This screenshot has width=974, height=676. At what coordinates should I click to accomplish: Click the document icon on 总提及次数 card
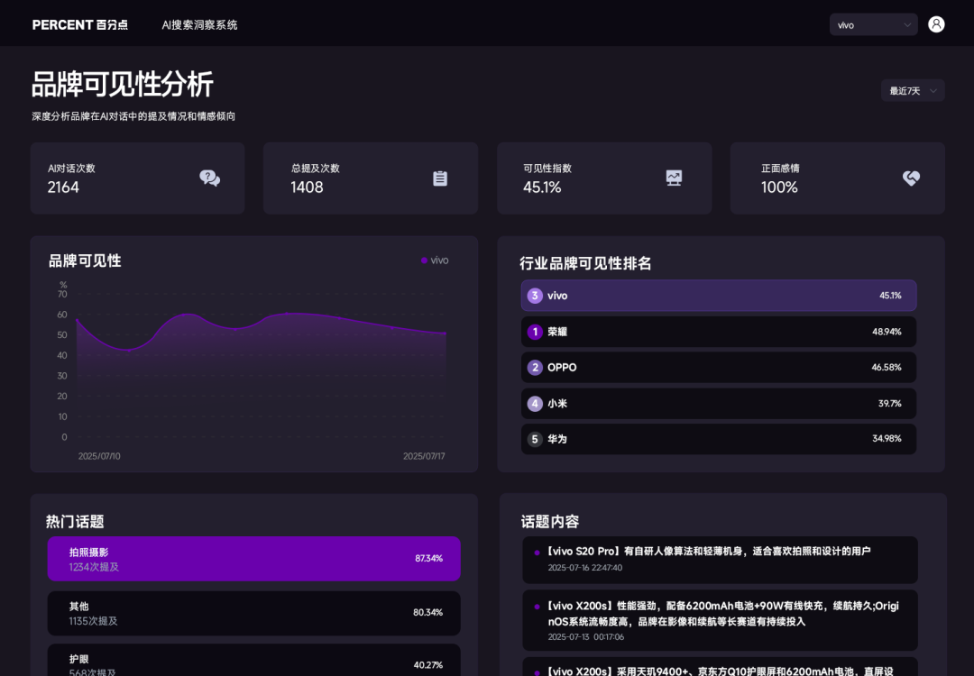[440, 178]
